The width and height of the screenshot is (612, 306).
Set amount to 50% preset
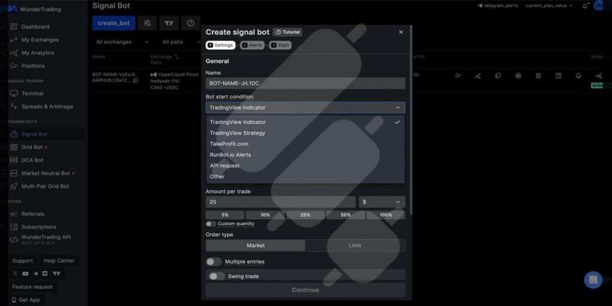click(345, 215)
